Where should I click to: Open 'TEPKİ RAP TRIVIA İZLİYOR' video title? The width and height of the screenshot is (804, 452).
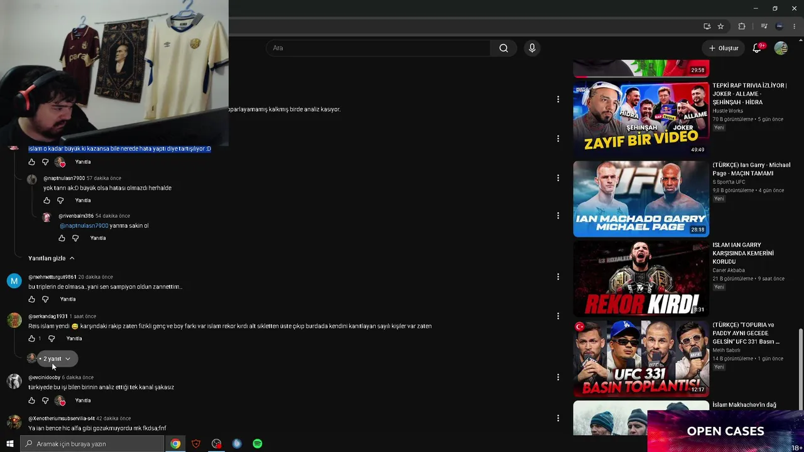(x=749, y=94)
